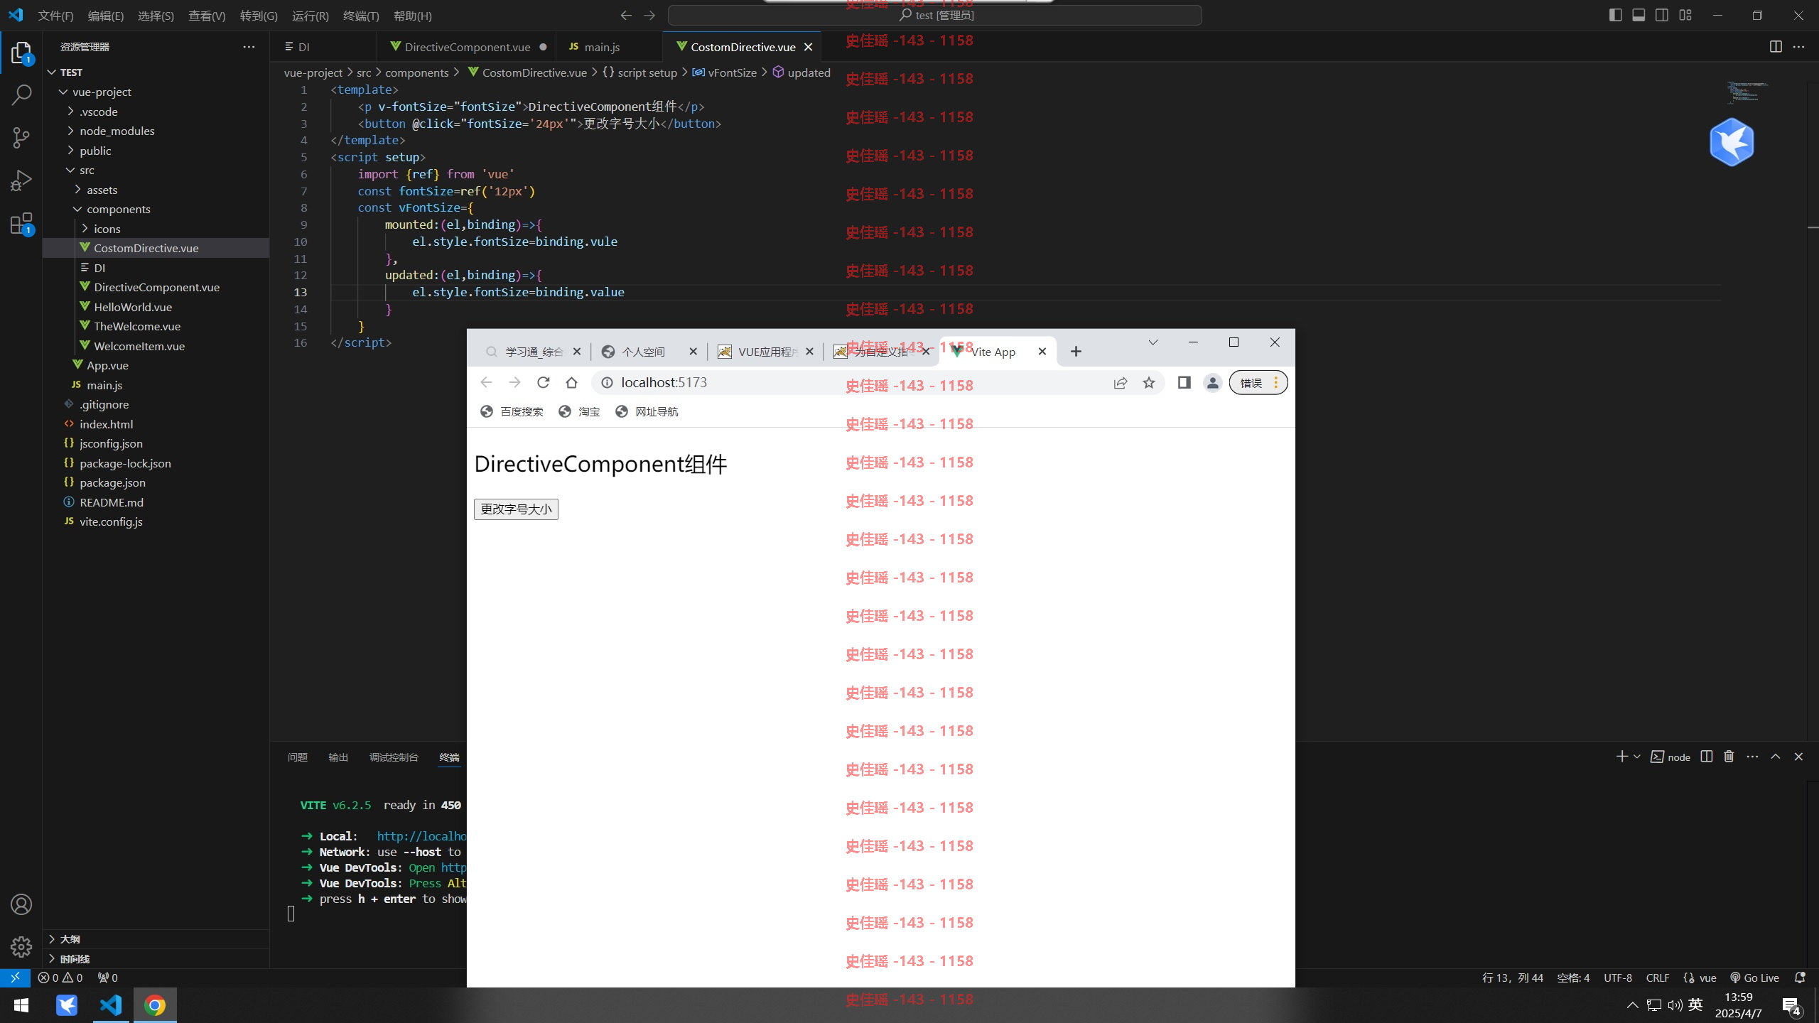Split the editor to the right
Screen dimensions: 1819x1023
(1776, 47)
